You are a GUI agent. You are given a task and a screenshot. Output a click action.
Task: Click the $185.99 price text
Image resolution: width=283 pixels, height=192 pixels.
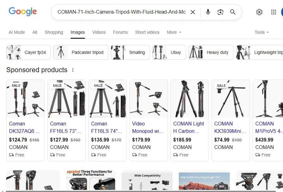click(182, 140)
